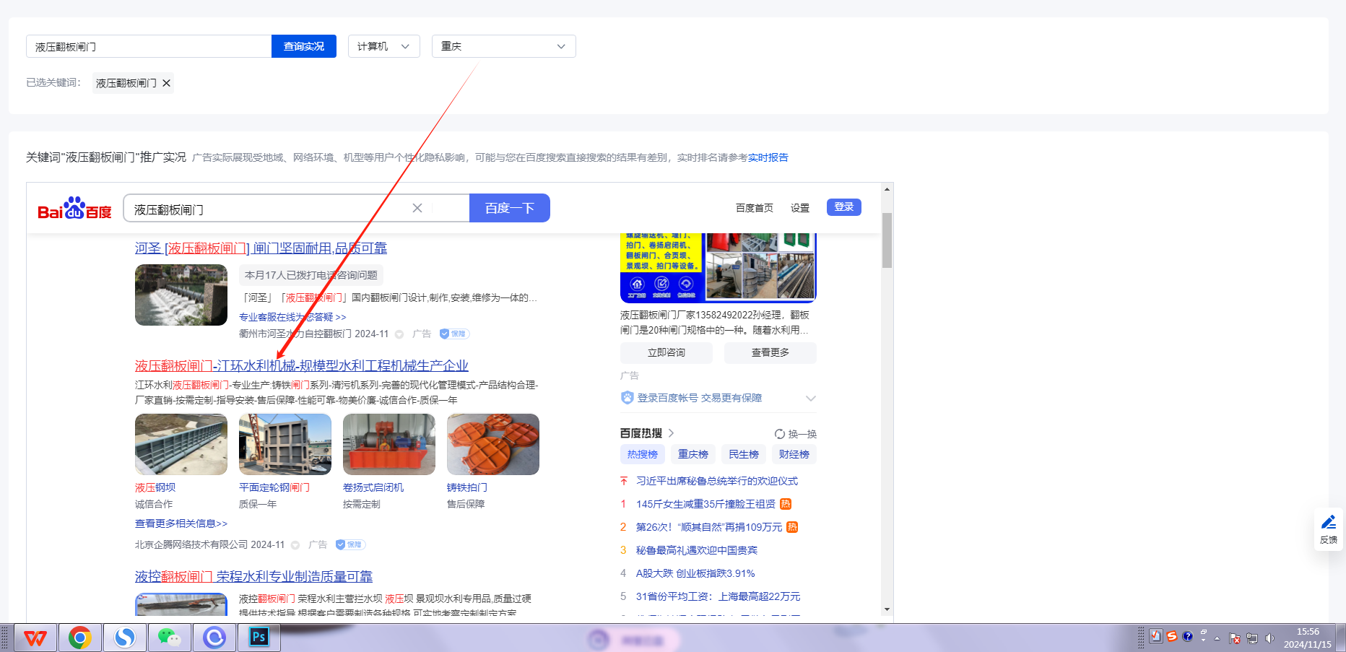Click the Baidu logo
1346x652 pixels.
point(74,209)
